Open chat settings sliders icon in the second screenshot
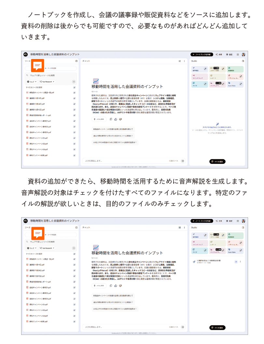264x344 pixels. click(x=179, y=227)
